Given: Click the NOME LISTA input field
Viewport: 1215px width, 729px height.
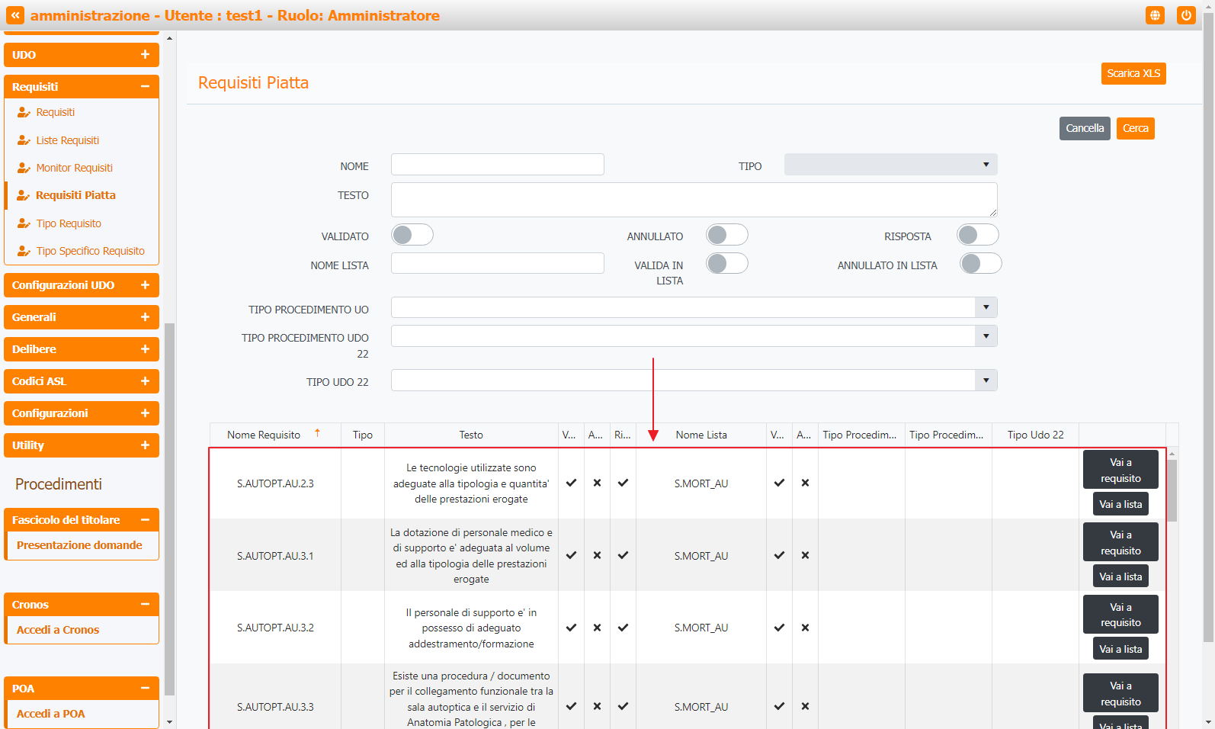Looking at the screenshot, I should [497, 263].
